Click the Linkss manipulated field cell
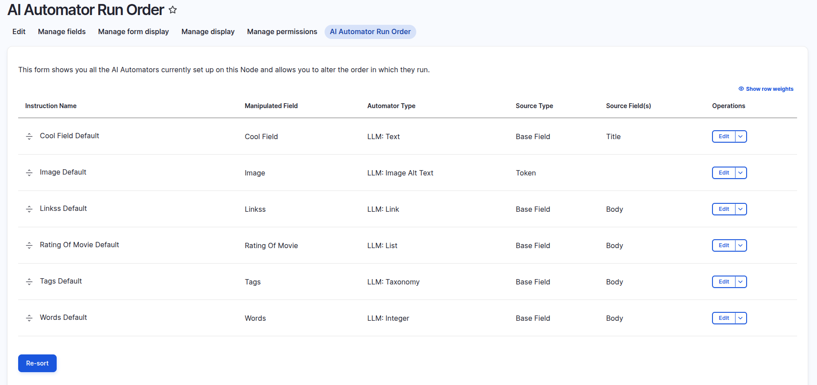Screen dimensions: 817x385 [255, 209]
